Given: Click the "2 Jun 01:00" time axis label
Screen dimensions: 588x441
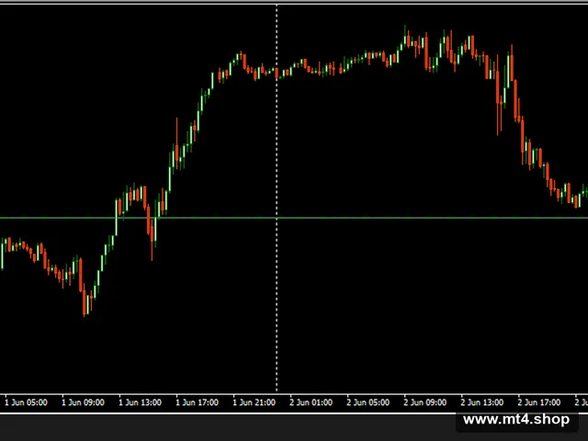Looking at the screenshot, I should 311,402.
